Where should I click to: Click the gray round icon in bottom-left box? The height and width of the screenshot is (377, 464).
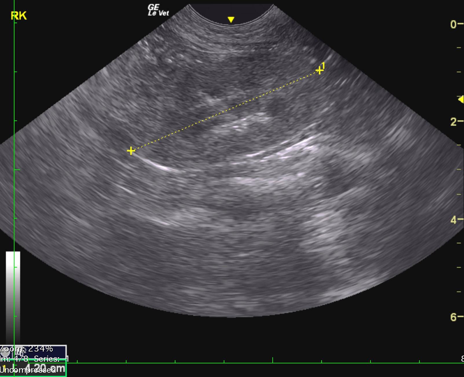coord(5,351)
